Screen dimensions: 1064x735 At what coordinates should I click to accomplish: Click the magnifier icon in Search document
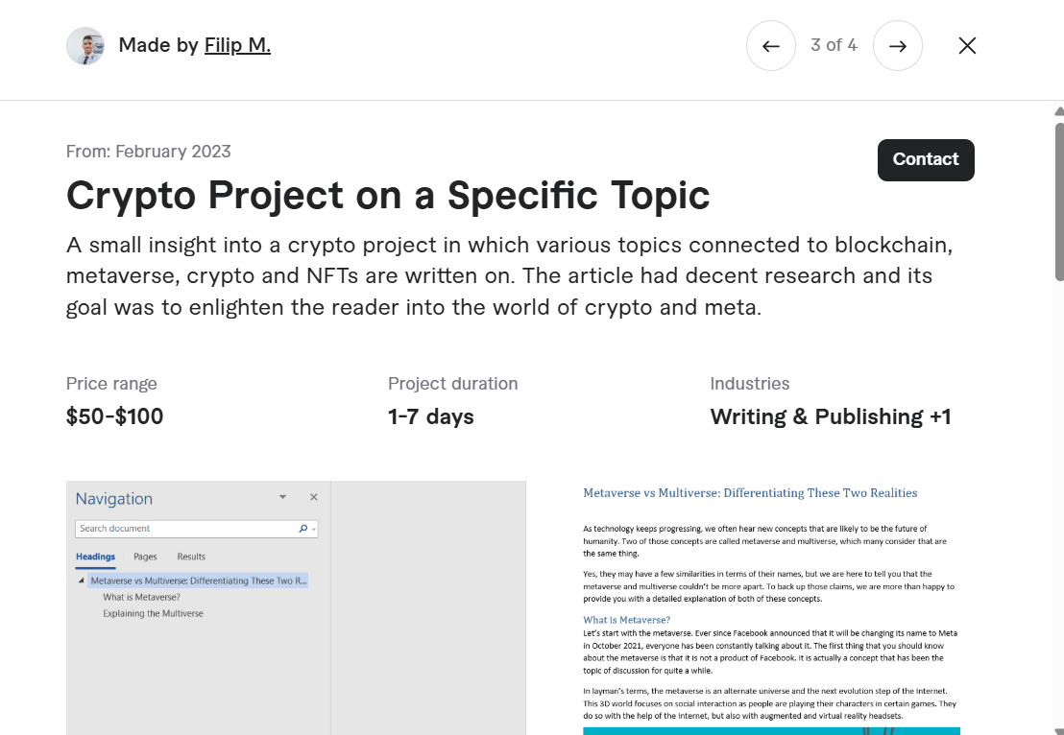point(303,529)
